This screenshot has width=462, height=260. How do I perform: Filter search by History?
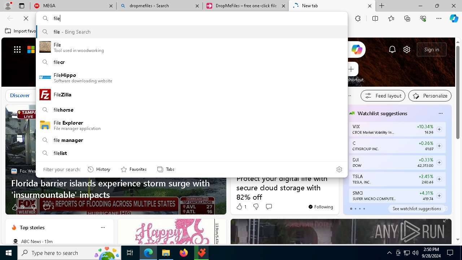tap(99, 169)
